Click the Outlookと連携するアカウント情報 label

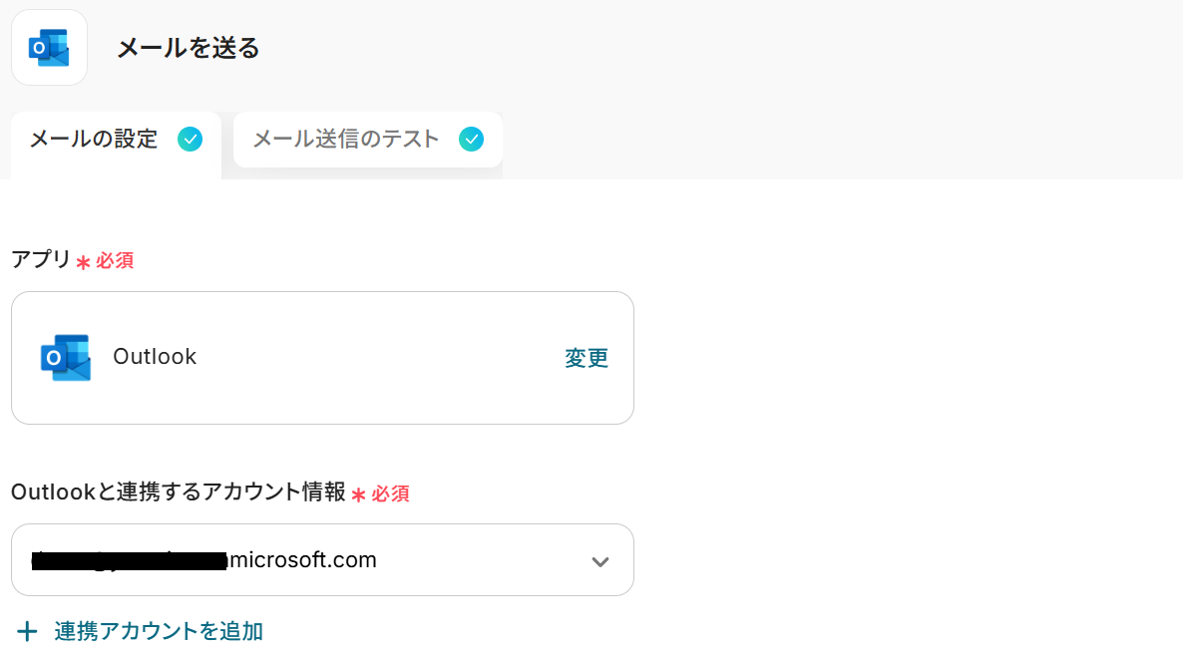click(x=179, y=492)
